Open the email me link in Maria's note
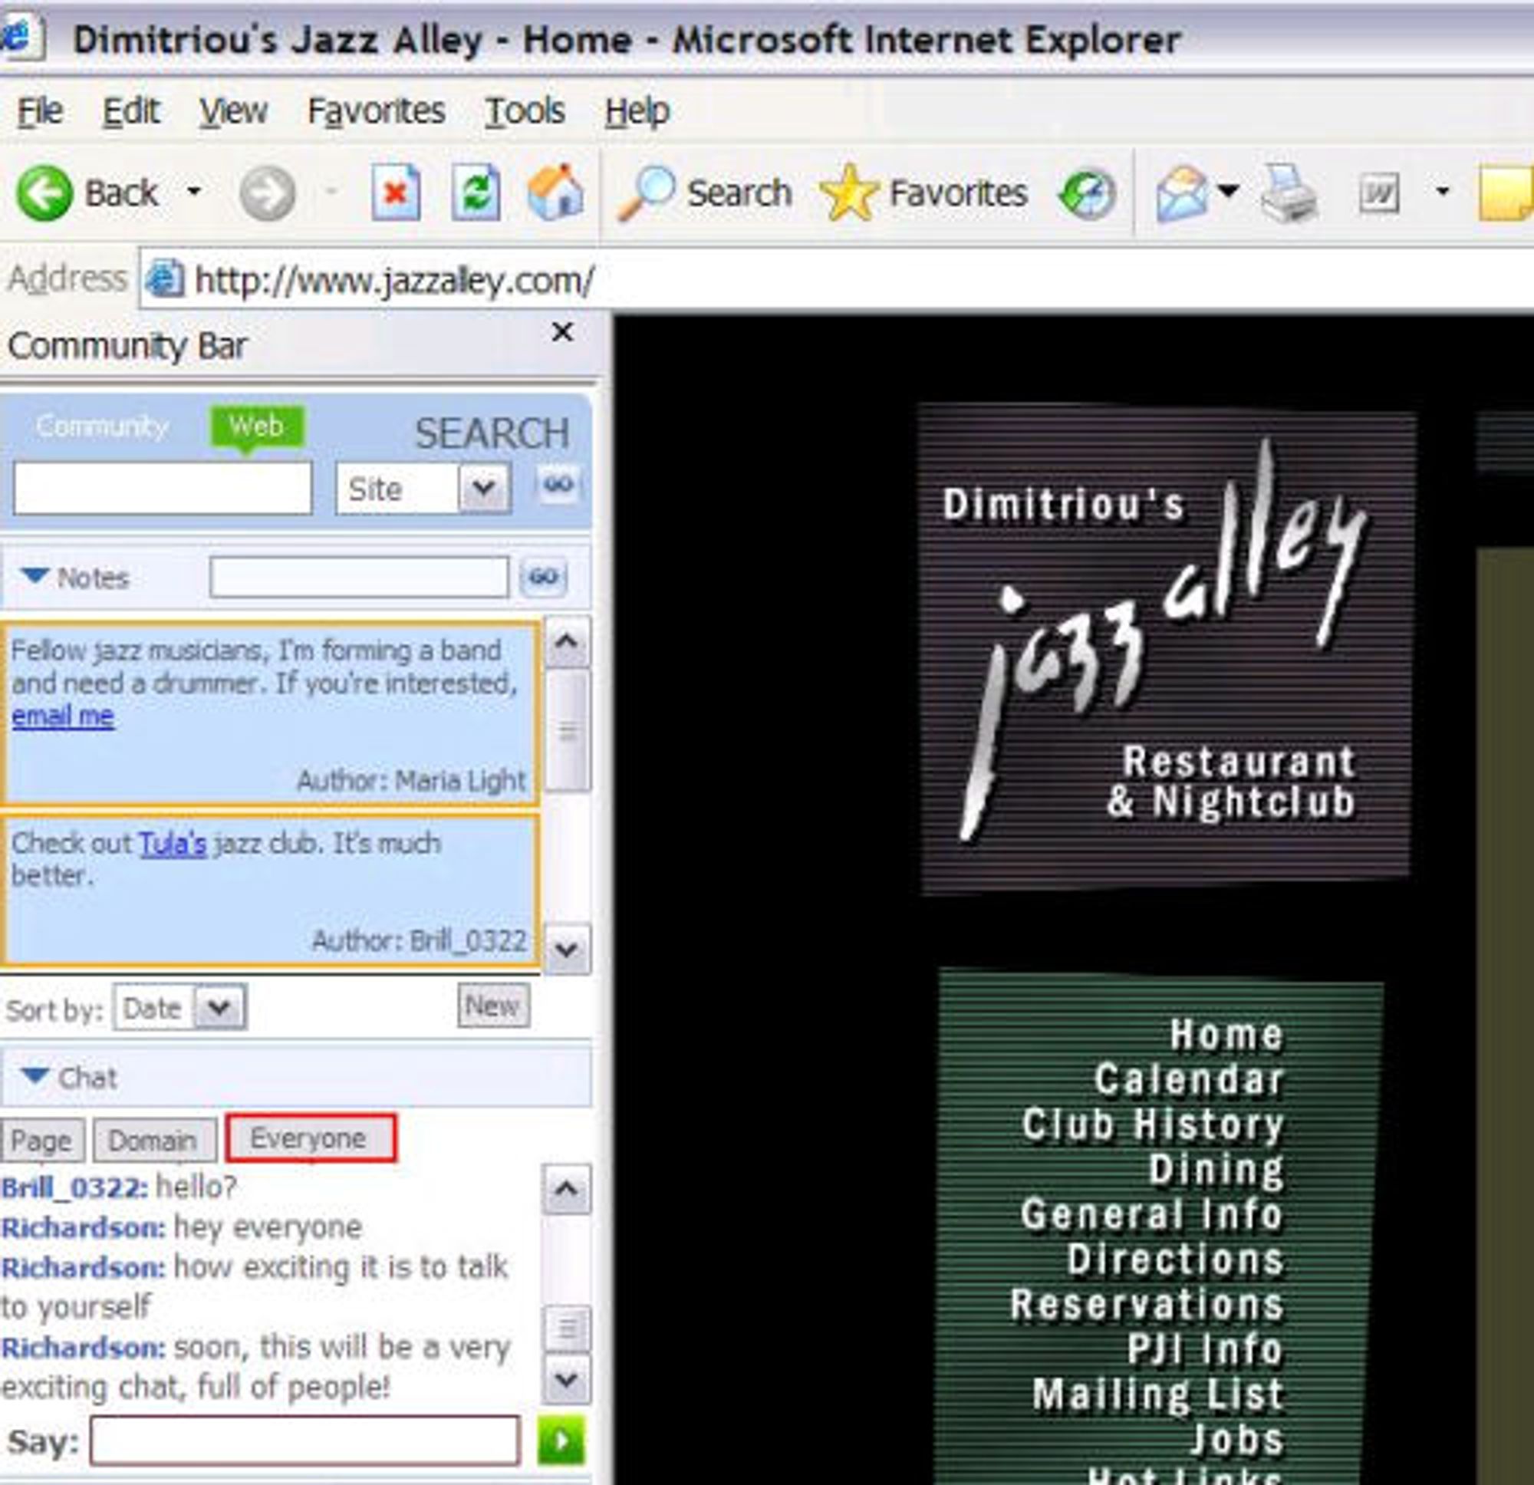 pos(63,716)
